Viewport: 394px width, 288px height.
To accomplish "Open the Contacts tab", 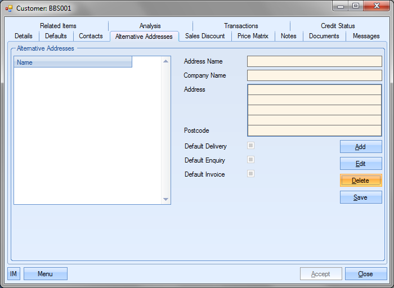I will point(91,36).
